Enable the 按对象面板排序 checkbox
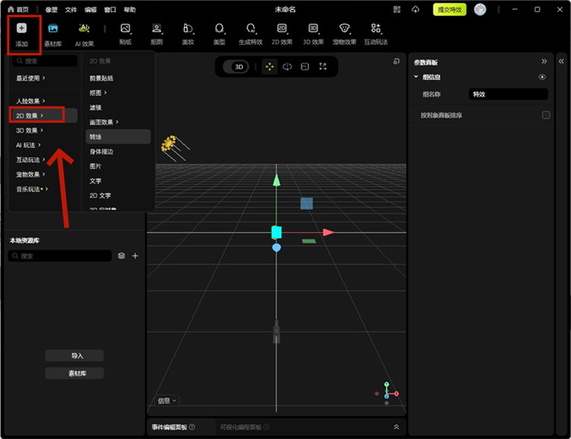Screen dimensions: 571x439 click(x=546, y=116)
